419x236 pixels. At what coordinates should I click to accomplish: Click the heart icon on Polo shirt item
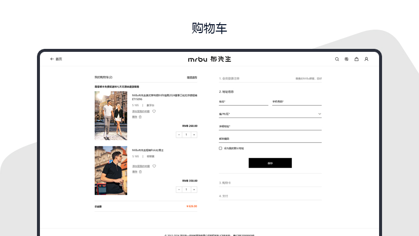[154, 166]
